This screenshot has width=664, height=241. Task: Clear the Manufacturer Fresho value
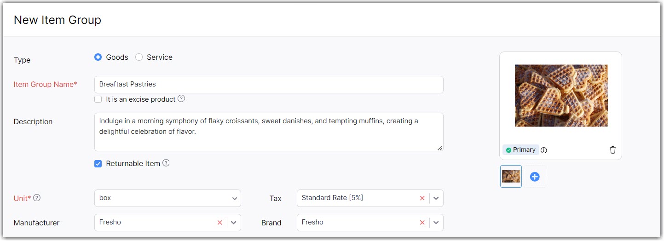(x=219, y=223)
